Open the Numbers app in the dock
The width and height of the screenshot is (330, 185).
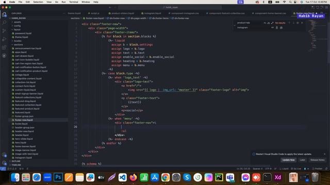coord(144,177)
